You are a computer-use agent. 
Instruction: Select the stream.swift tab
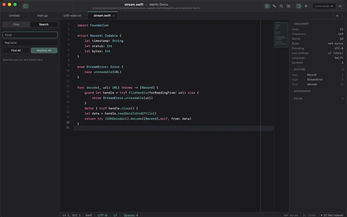coord(102,16)
